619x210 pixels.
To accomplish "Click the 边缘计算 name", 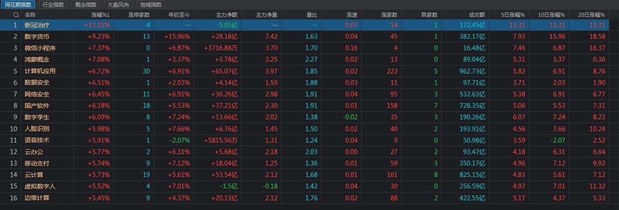I will (37, 198).
